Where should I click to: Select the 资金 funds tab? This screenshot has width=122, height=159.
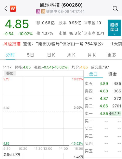click(113, 74)
